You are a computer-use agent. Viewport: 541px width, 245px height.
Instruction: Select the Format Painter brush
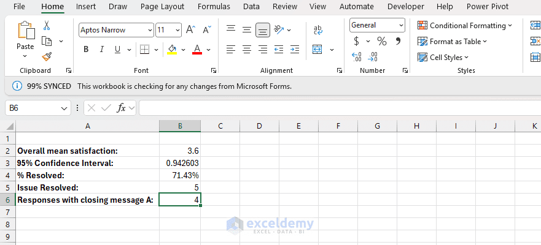[x=47, y=57]
